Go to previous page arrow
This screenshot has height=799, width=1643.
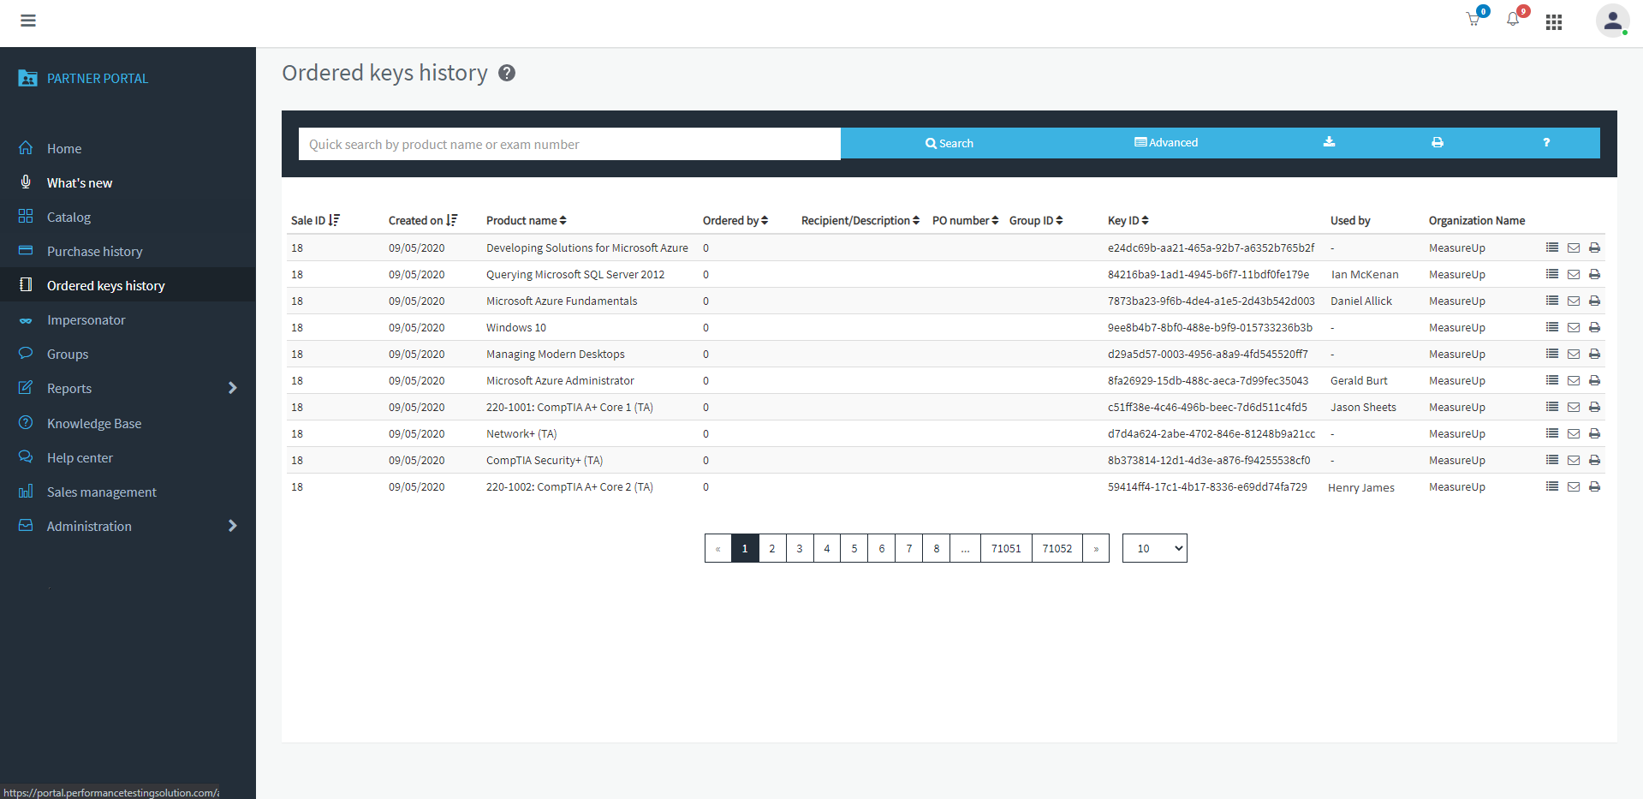pos(718,548)
